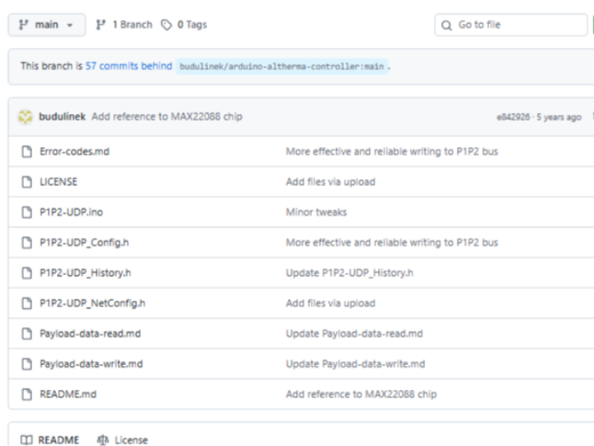This screenshot has height=446, width=594.
Task: Open the P1P2-UDP_NetConfig.h file
Action: click(x=92, y=303)
